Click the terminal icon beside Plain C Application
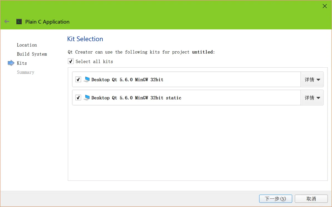The height and width of the screenshot is (207, 332). (x=19, y=22)
